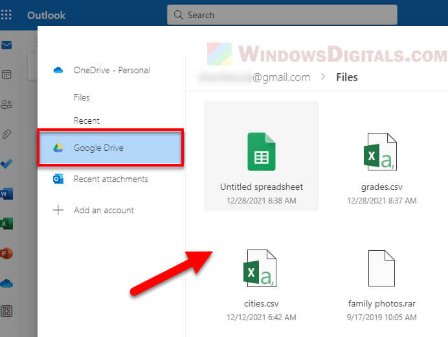
Task: Select the family photos.rar blank file icon
Action: [381, 268]
